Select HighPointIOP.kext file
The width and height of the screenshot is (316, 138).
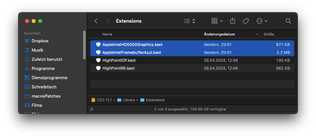point(119,60)
